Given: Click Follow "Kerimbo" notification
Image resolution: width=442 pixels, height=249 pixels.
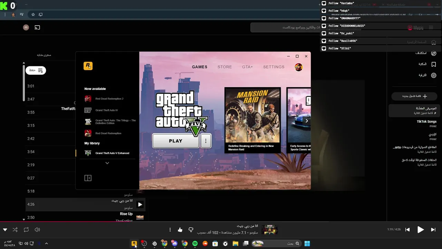Looking at the screenshot, I should [381, 3].
